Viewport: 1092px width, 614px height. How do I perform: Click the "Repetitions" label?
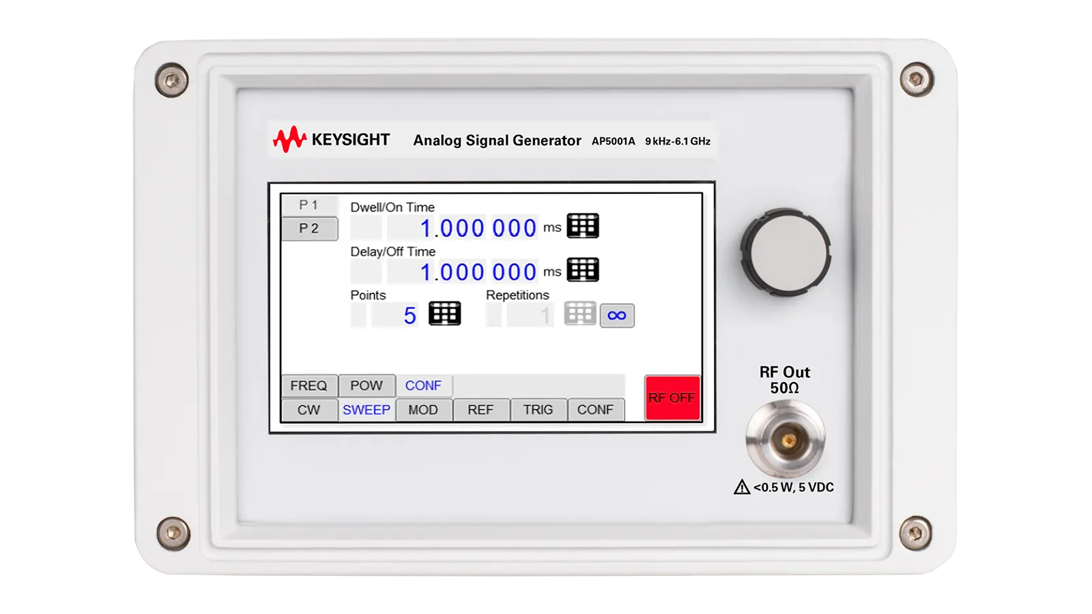tap(517, 295)
